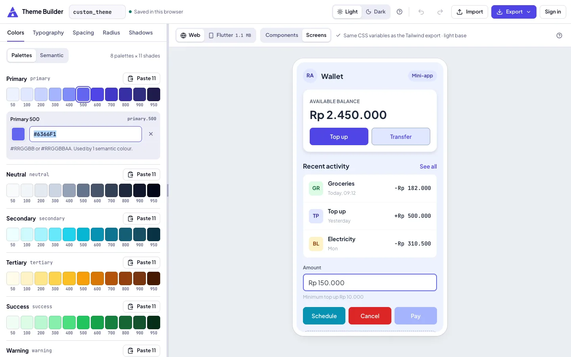Select the Primary 600 color swatch
The width and height of the screenshot is (571, 357).
pyautogui.click(x=98, y=94)
